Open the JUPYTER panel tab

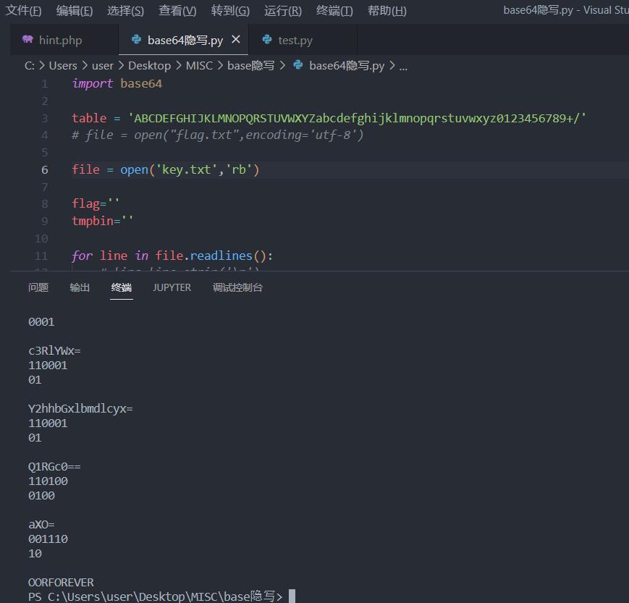point(172,287)
